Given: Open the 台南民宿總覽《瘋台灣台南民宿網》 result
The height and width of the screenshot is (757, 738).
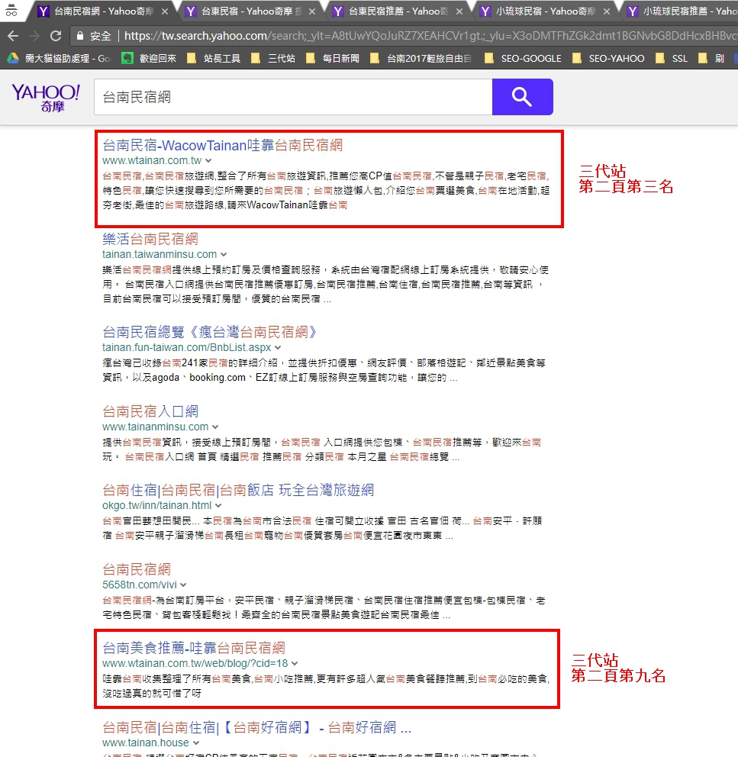Looking at the screenshot, I should point(210,332).
